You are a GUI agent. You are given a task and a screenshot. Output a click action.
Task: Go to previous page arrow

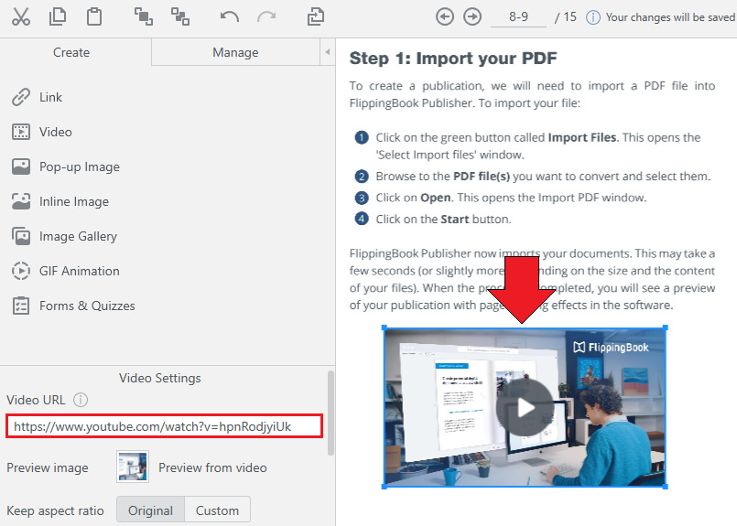(x=445, y=16)
